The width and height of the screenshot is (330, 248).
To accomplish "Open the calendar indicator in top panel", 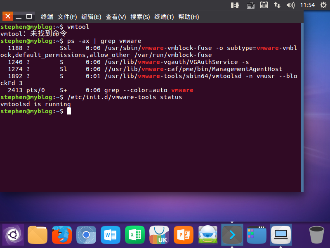I will (x=264, y=5).
